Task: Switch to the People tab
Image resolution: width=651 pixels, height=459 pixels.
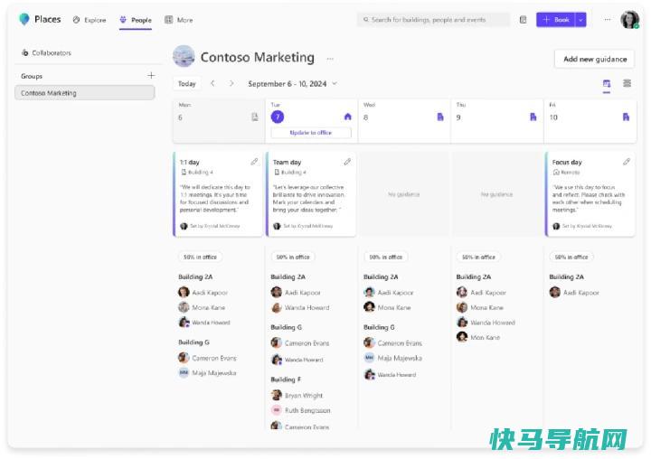Action: pyautogui.click(x=136, y=20)
